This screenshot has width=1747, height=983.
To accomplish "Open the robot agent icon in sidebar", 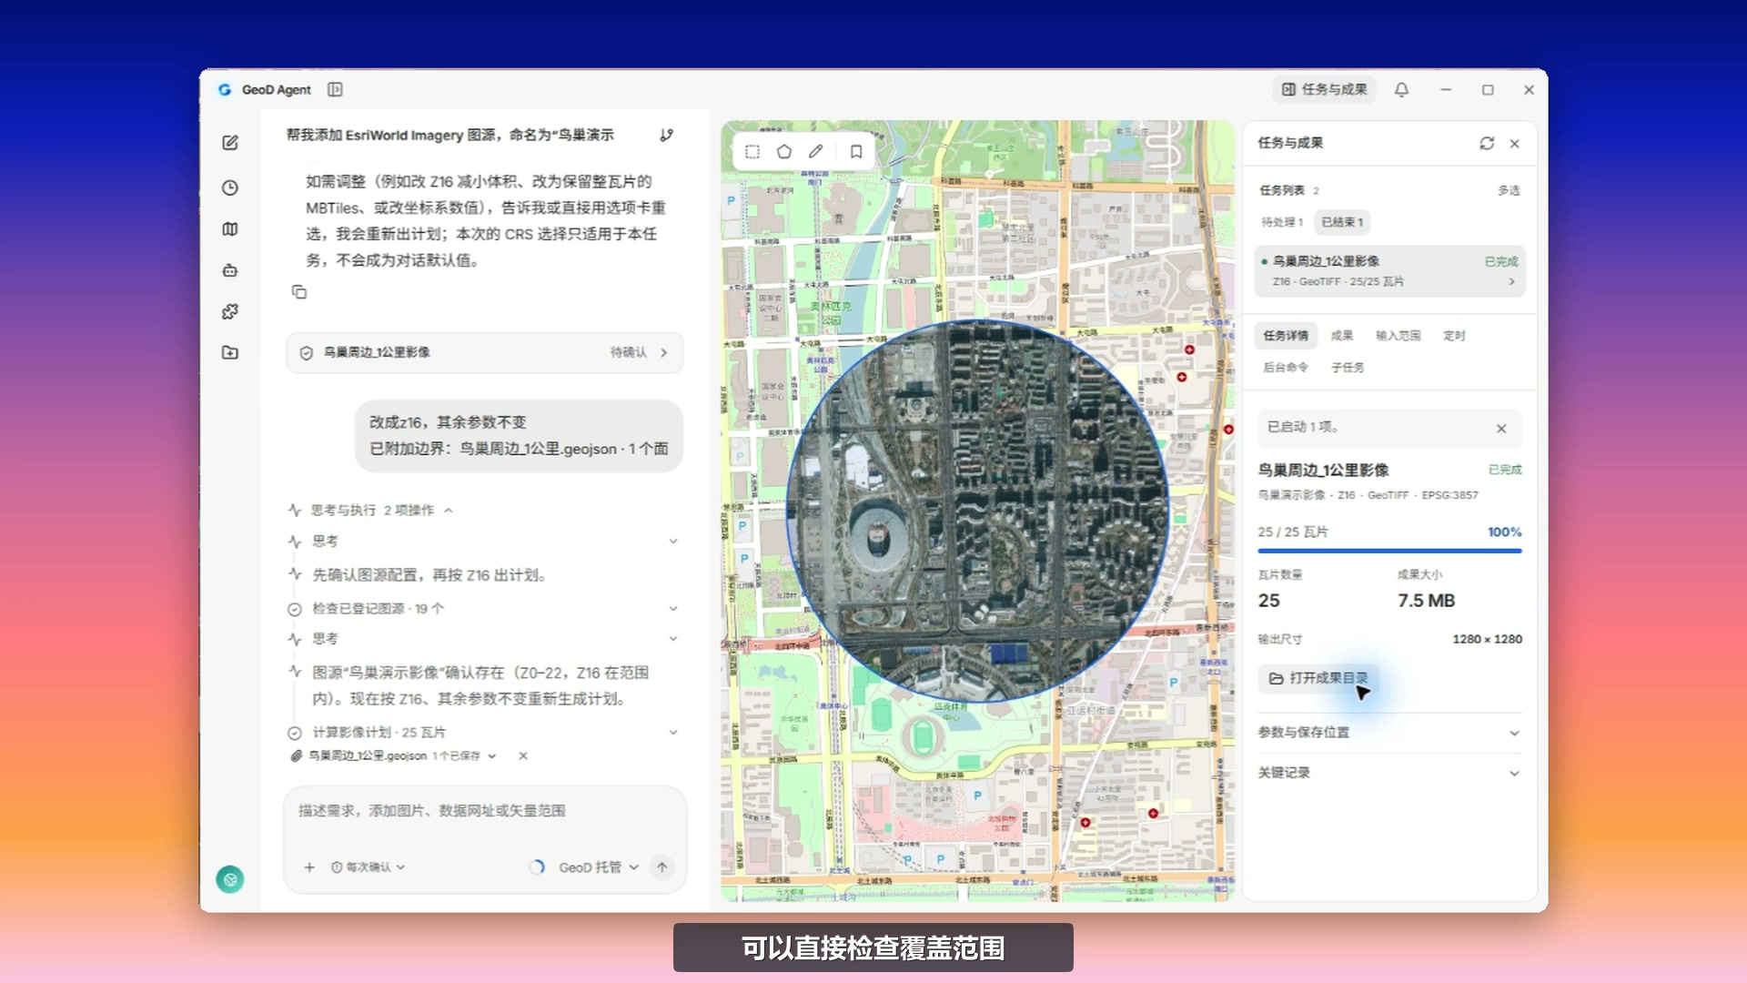I will 230,270.
